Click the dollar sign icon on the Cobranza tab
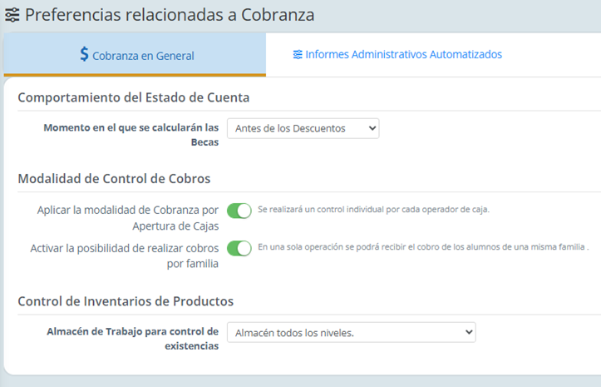This screenshot has width=601, height=387. coord(84,55)
